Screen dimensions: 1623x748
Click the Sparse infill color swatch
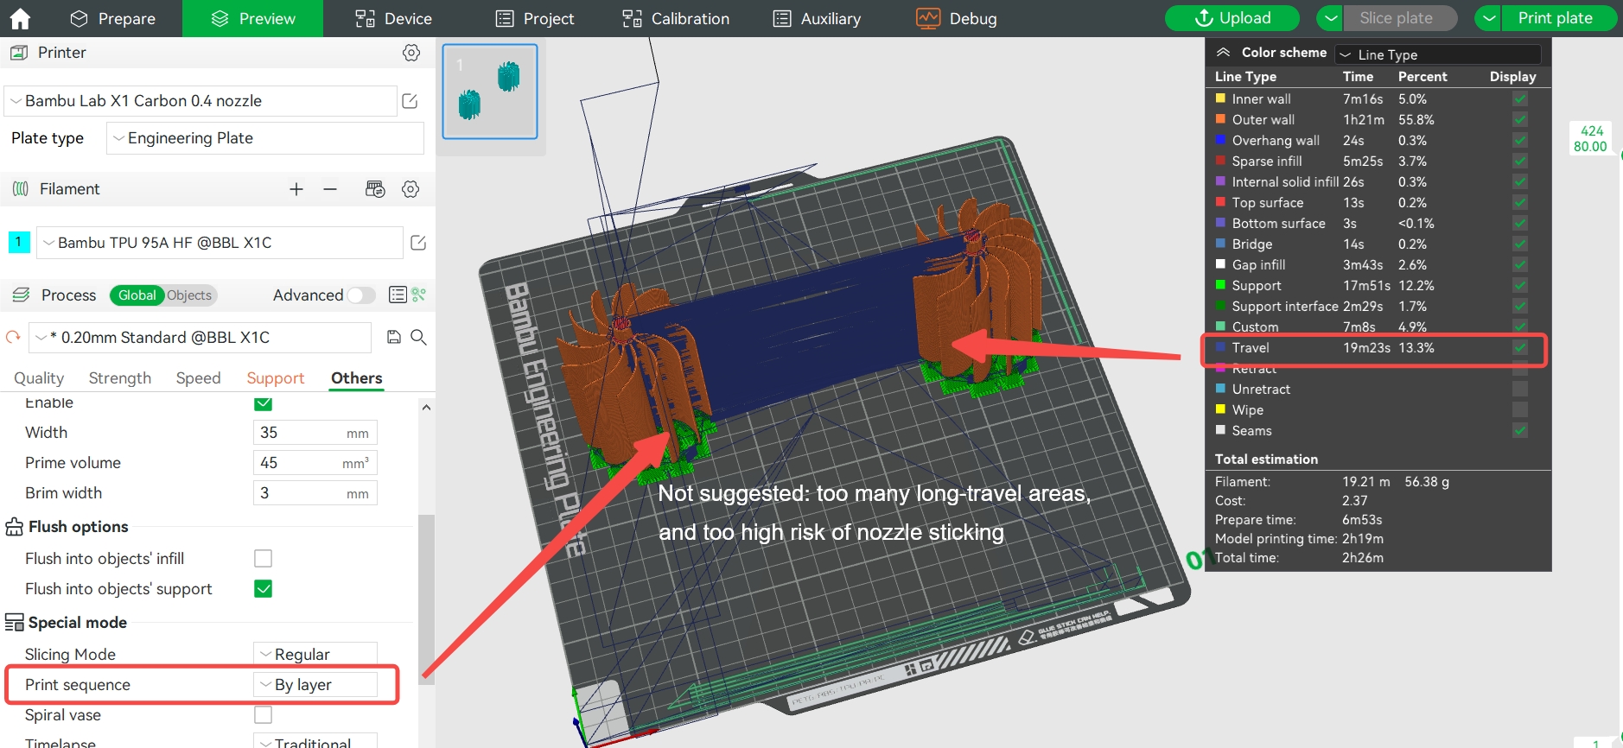pyautogui.click(x=1221, y=161)
